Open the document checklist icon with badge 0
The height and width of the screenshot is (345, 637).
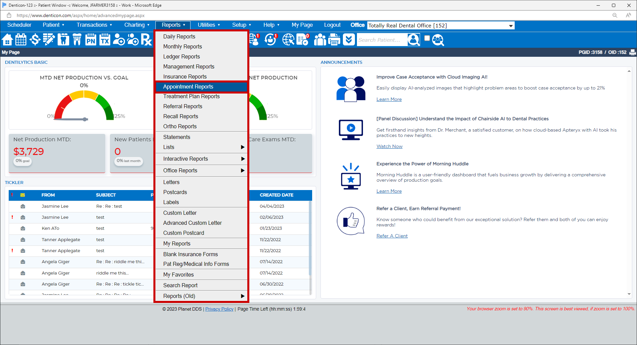coord(303,40)
